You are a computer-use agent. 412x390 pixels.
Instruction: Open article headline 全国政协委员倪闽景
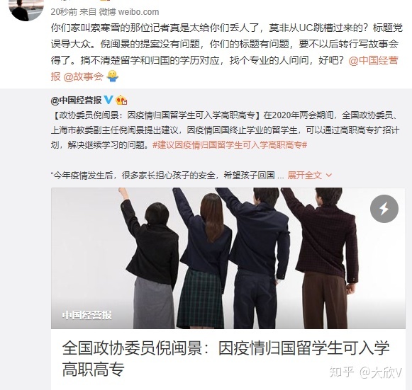coord(226,359)
